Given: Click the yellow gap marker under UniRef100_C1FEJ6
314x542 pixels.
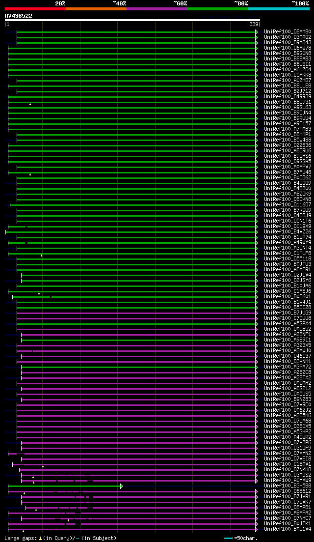Looking at the screenshot, I should coord(39,293).
